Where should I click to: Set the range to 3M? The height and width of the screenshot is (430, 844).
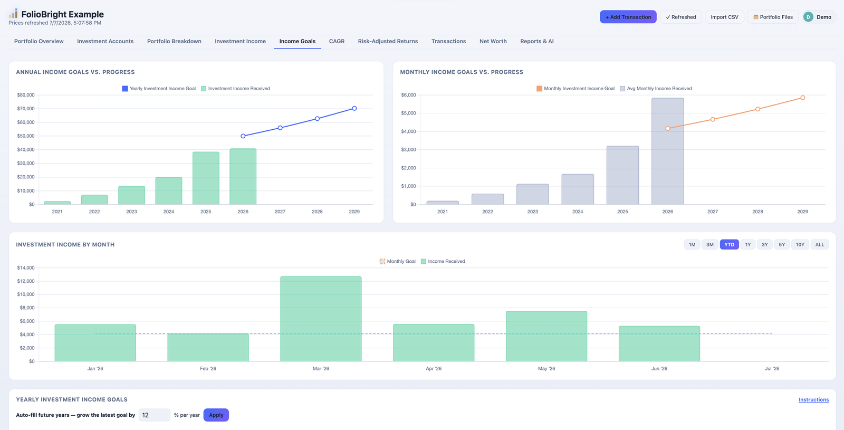710,244
